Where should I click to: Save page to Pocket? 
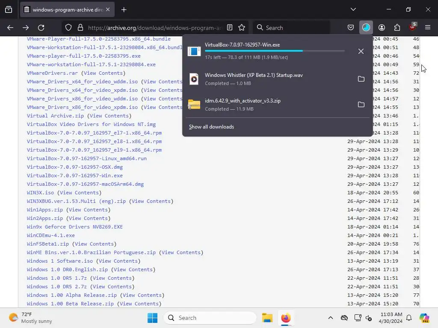tap(351, 28)
